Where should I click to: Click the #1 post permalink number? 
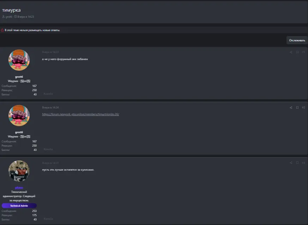(x=303, y=52)
